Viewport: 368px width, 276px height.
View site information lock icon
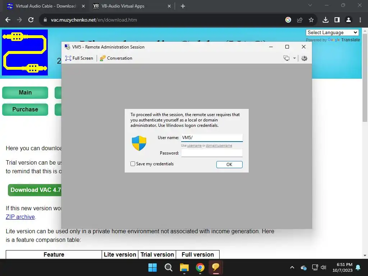(x=45, y=20)
